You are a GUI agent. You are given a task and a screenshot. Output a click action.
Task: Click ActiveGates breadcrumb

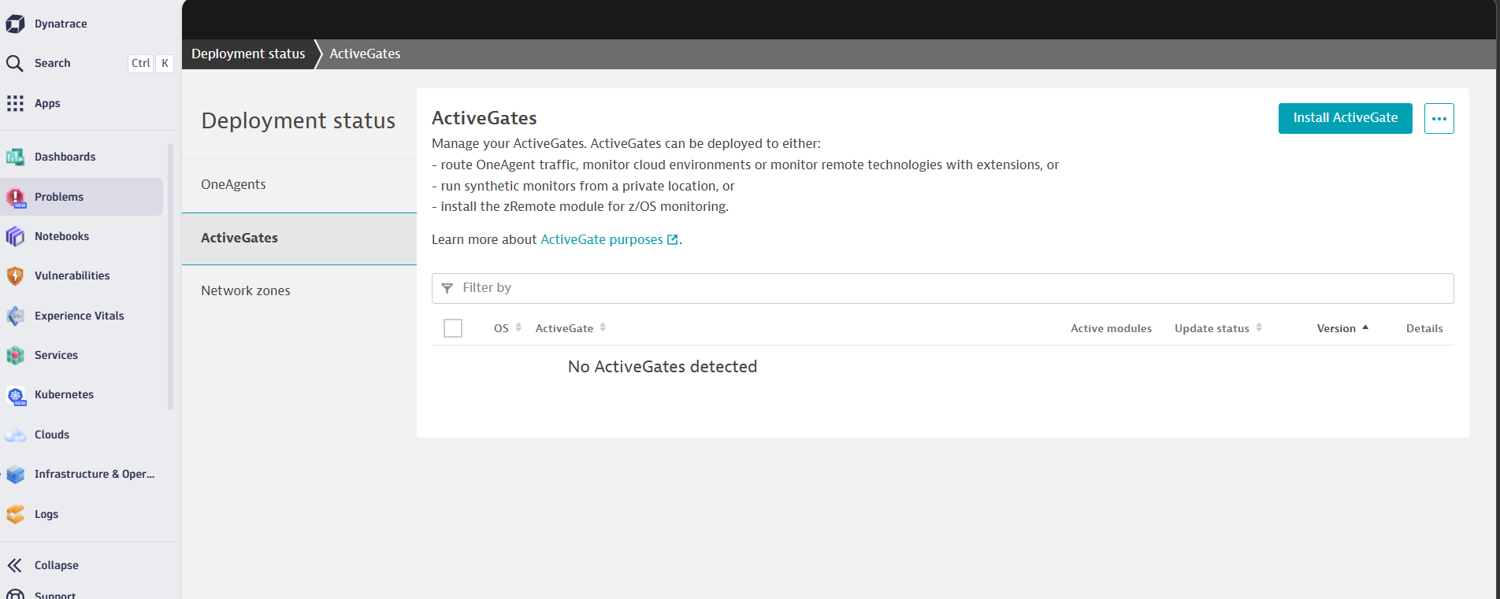pos(365,54)
